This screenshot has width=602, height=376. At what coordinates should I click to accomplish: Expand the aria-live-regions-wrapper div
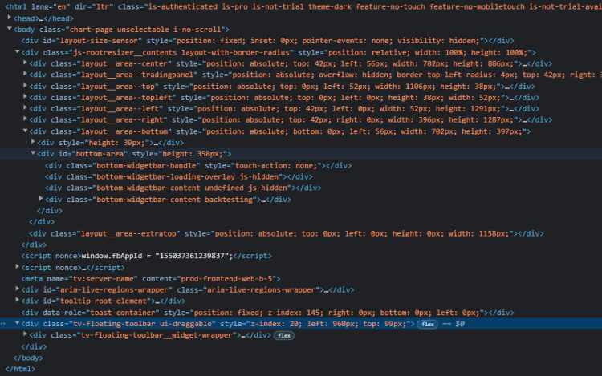pyautogui.click(x=17, y=289)
